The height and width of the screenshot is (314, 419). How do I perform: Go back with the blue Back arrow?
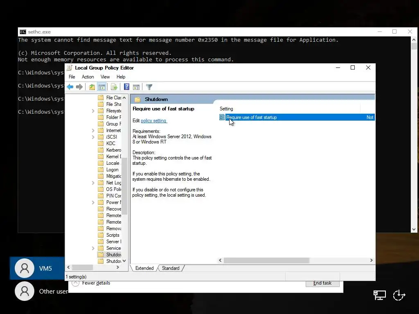coord(70,87)
